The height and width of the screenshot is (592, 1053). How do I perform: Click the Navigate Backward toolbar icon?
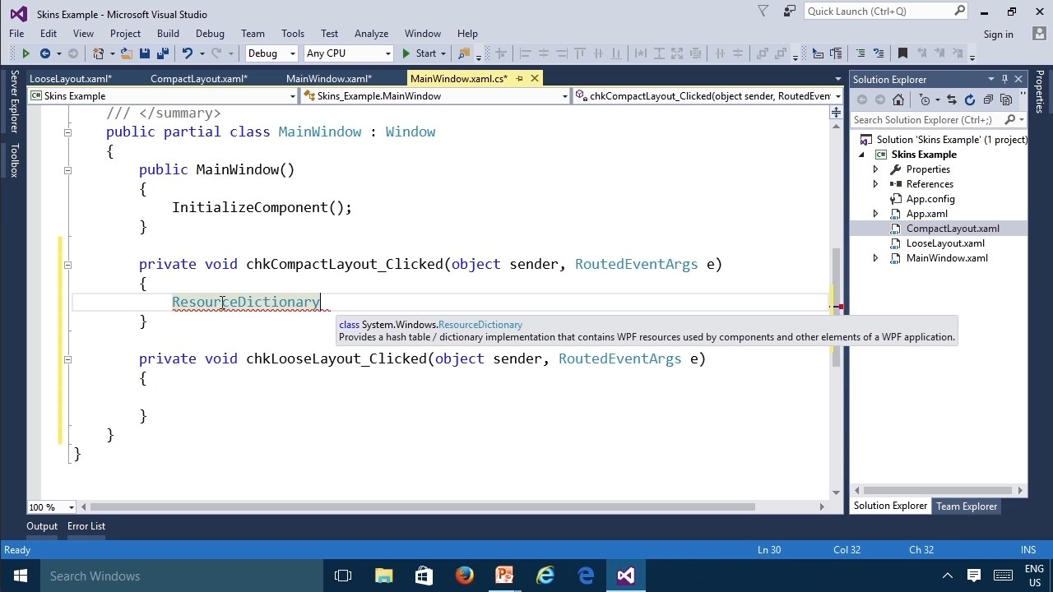pos(44,53)
